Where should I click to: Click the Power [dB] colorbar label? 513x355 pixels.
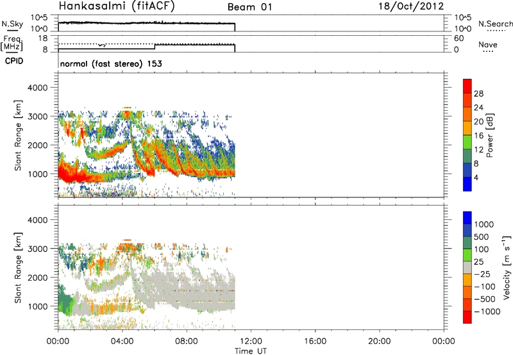point(489,135)
